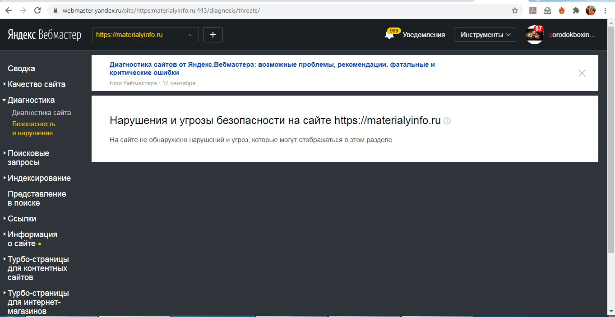Open Диагностика сайта subsection
This screenshot has width=615, height=317.
42,113
